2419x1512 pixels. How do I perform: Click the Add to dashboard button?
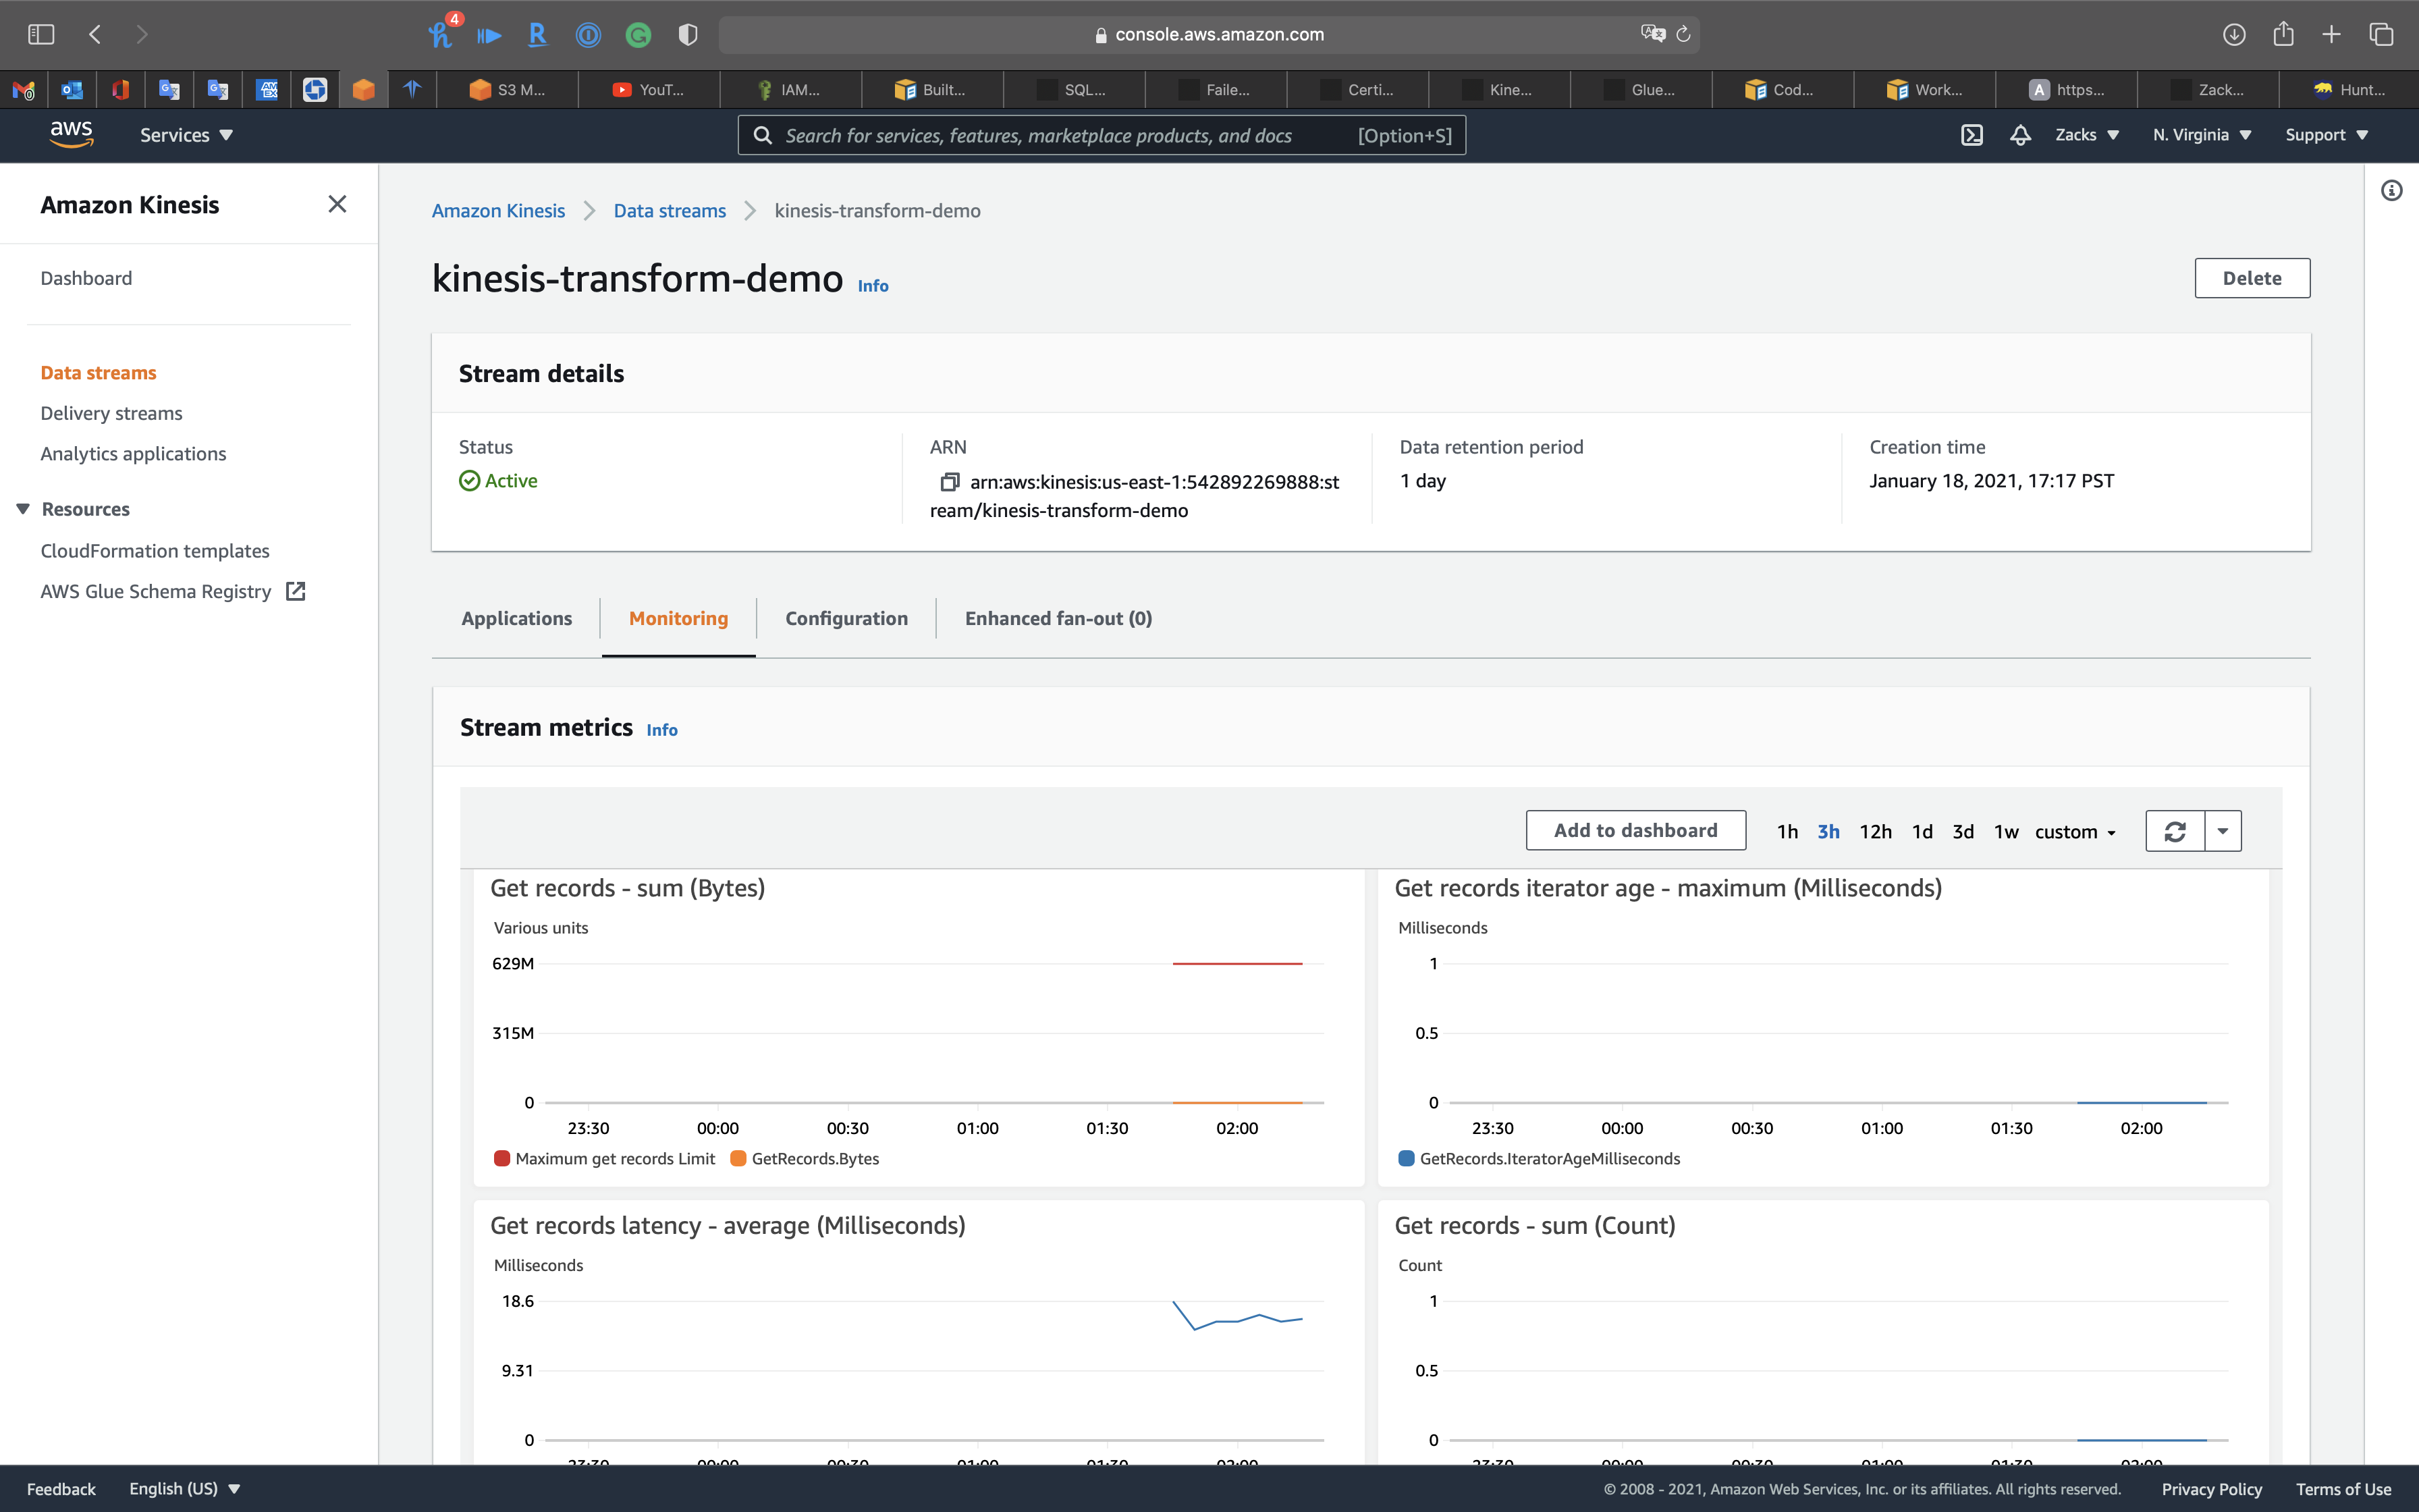click(1634, 830)
